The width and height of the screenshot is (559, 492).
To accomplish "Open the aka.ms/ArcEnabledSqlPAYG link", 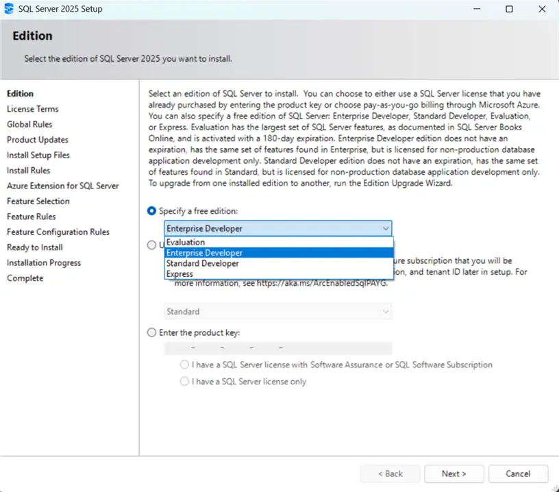I will click(321, 283).
